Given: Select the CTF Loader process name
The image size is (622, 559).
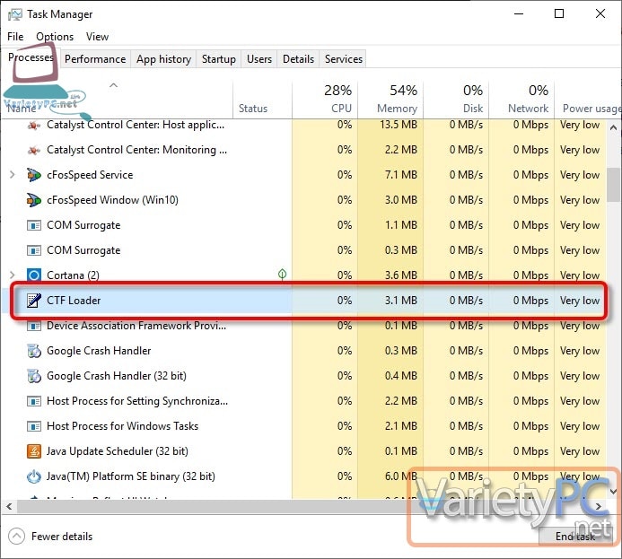Looking at the screenshot, I should click(x=74, y=301).
